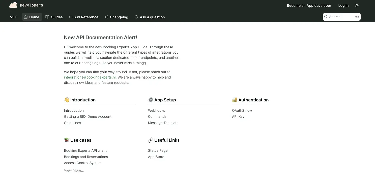
Task: Switch to the API Reference tab
Action: point(86,17)
